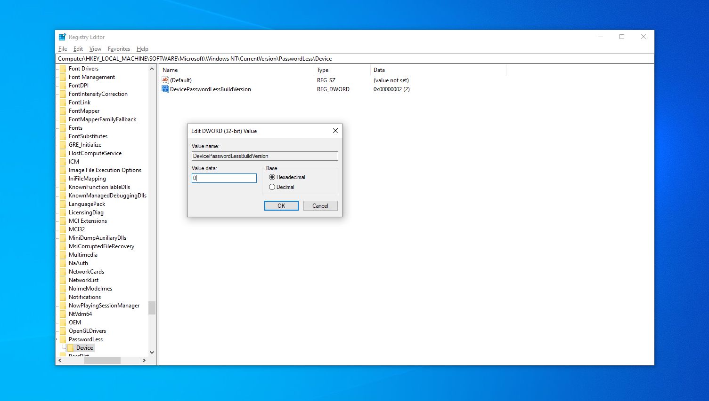Select the HostComputeService key
The image size is (709, 401).
tap(95, 153)
